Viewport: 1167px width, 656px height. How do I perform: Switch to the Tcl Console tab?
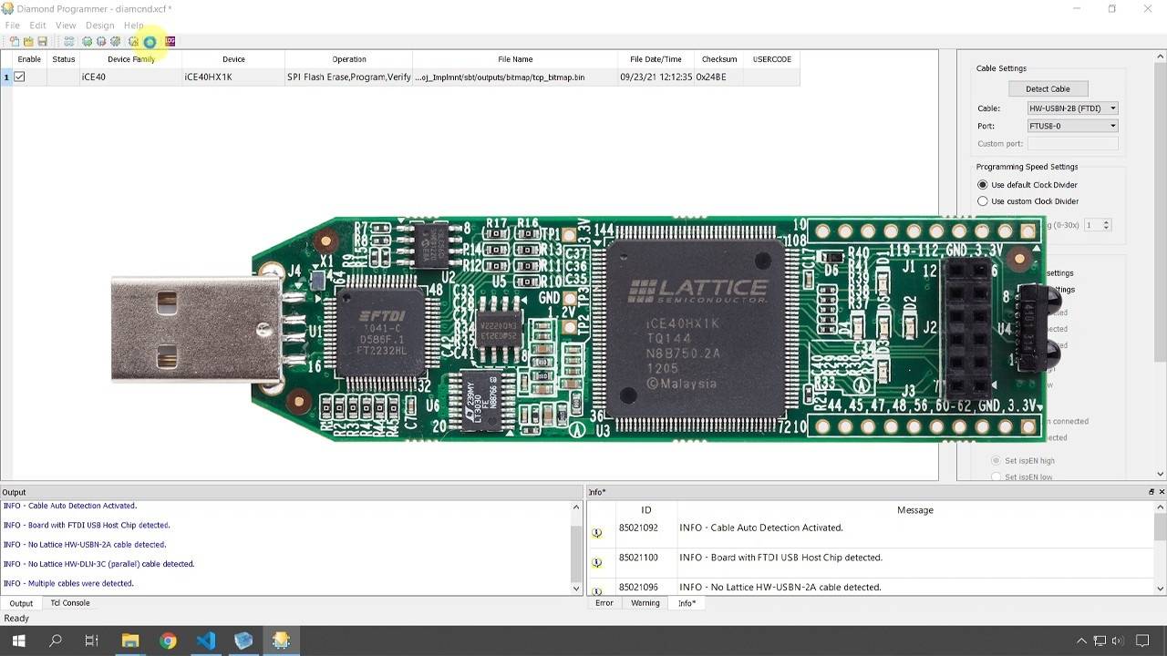[x=70, y=603]
